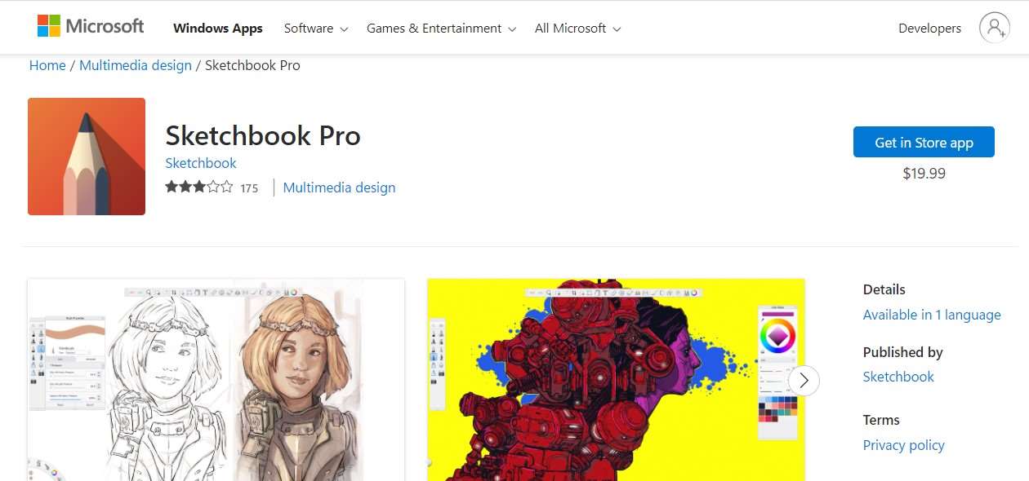Open the red robot screenshot thumbnail
The image size is (1029, 481).
pos(616,380)
